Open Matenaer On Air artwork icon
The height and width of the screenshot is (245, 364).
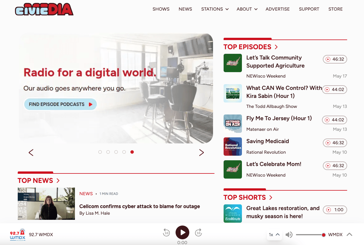pyautogui.click(x=233, y=124)
